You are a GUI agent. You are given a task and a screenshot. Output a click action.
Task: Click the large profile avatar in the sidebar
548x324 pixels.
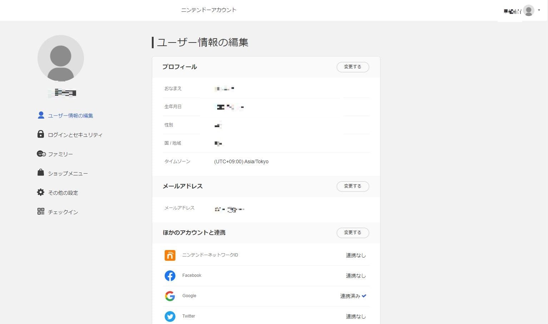pos(61,58)
